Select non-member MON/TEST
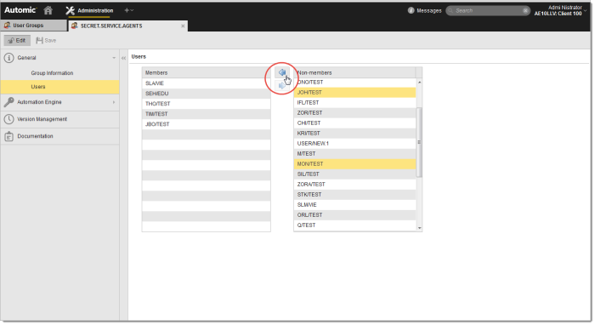 pyautogui.click(x=354, y=164)
